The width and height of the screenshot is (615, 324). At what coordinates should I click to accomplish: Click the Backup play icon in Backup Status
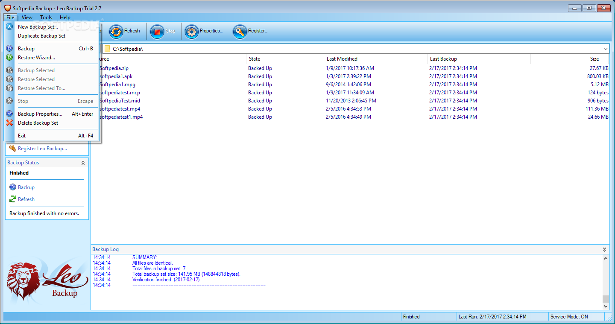(x=13, y=187)
